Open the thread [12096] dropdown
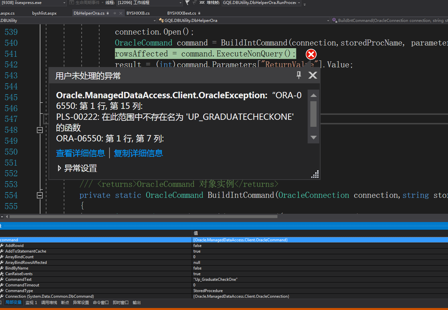The width and height of the screenshot is (448, 310). [181, 3]
